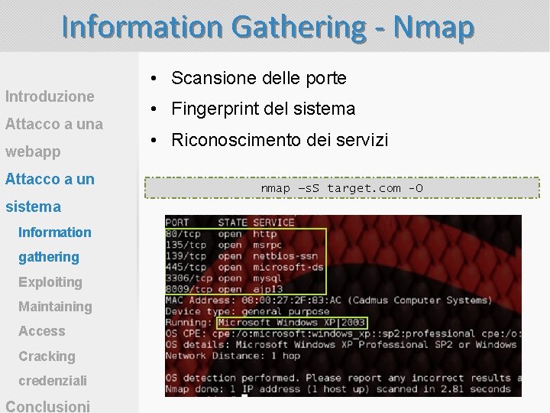The image size is (550, 413).
Task: Go to Attacco a una webapp section
Action: click(54, 138)
